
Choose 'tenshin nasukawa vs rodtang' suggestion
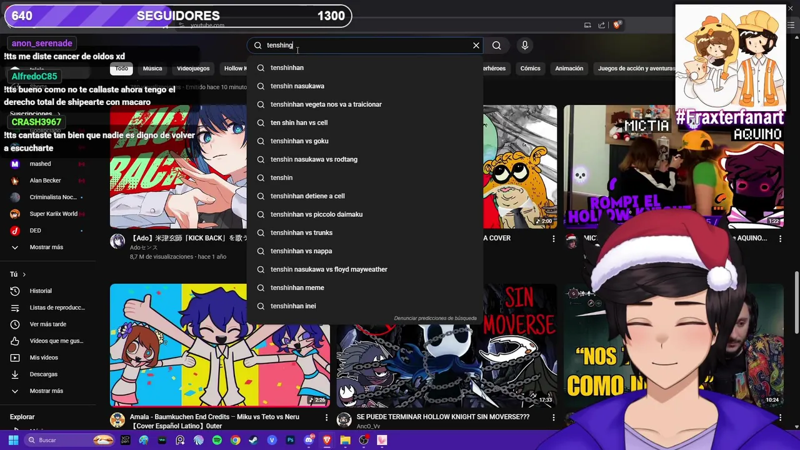(x=365, y=159)
